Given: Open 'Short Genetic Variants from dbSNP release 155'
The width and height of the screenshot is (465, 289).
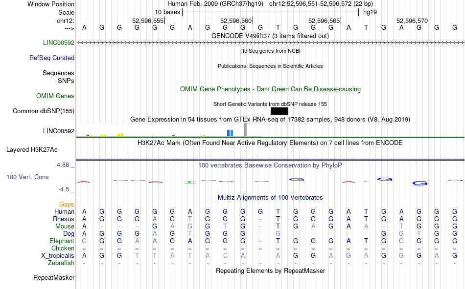Looking at the screenshot, I should pos(270,104).
